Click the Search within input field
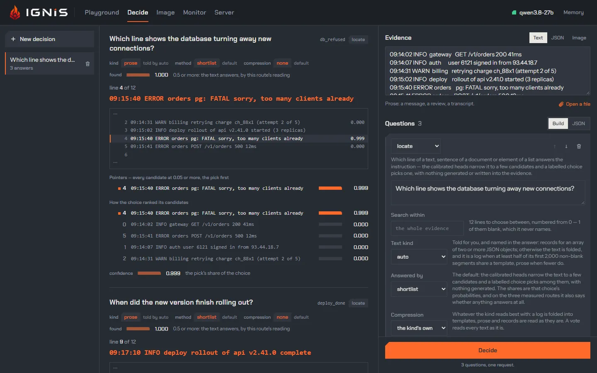Viewport: 597px width, 373px height. 427,228
